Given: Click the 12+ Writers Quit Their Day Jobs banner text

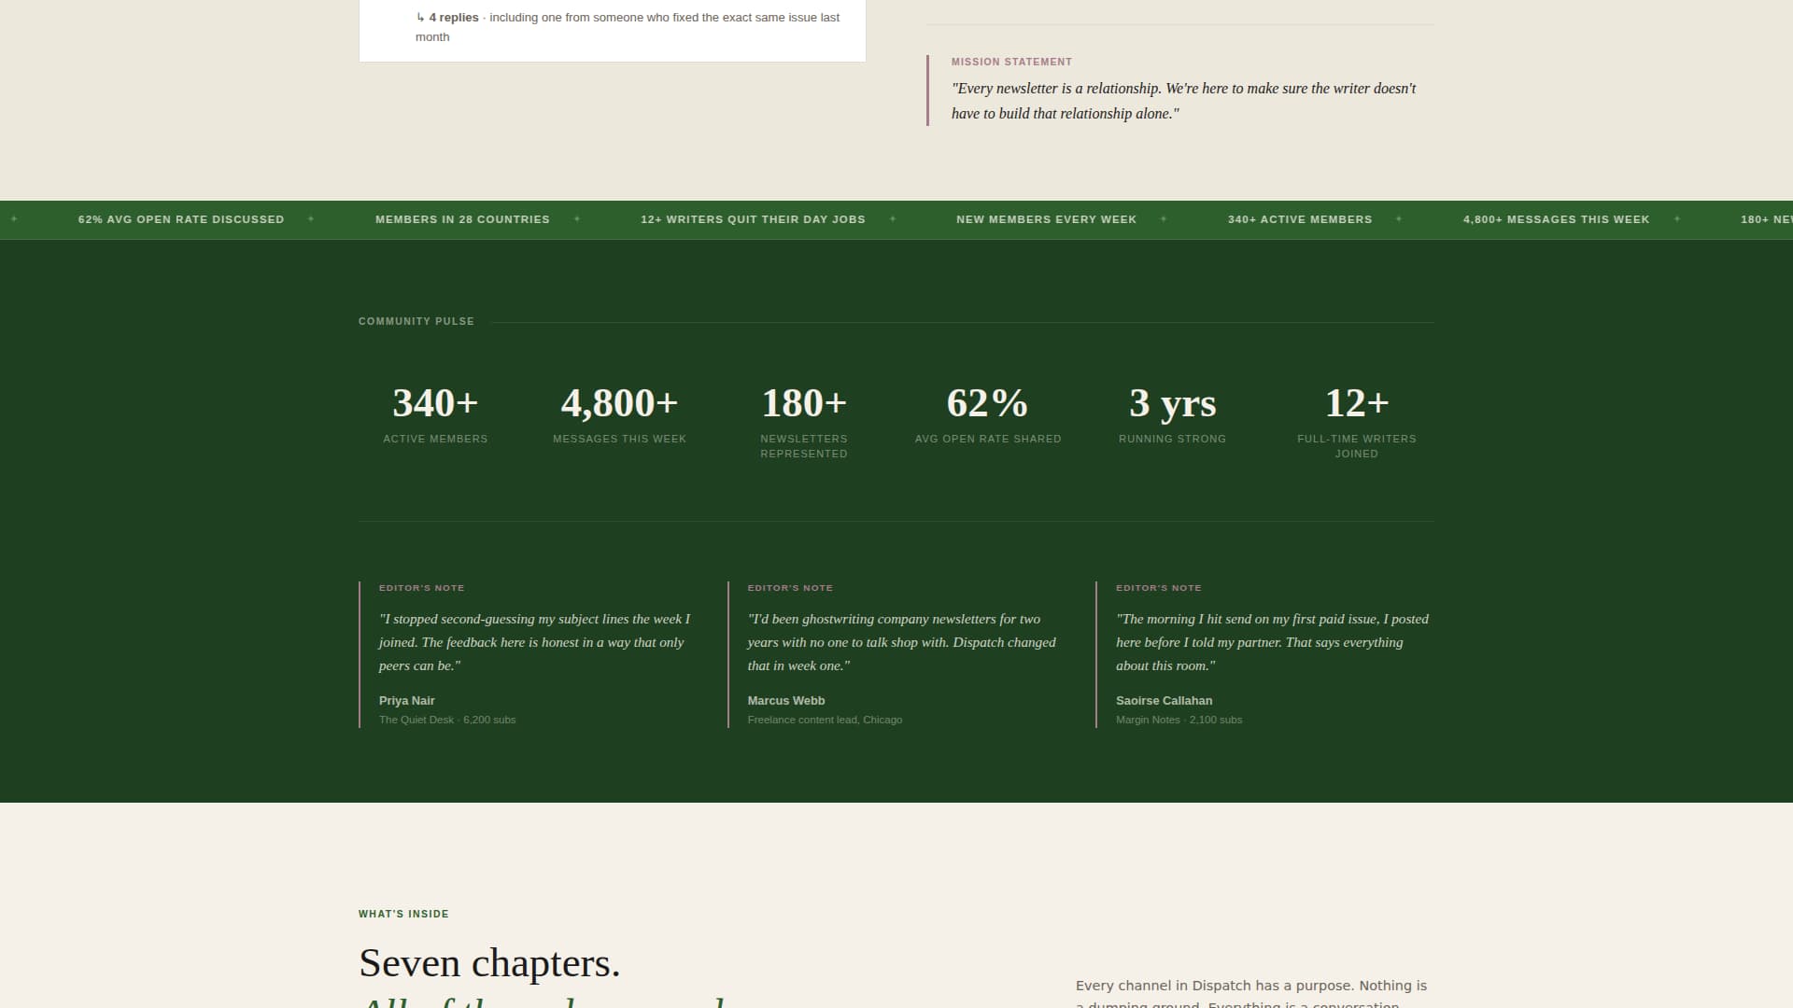Looking at the screenshot, I should (755, 219).
